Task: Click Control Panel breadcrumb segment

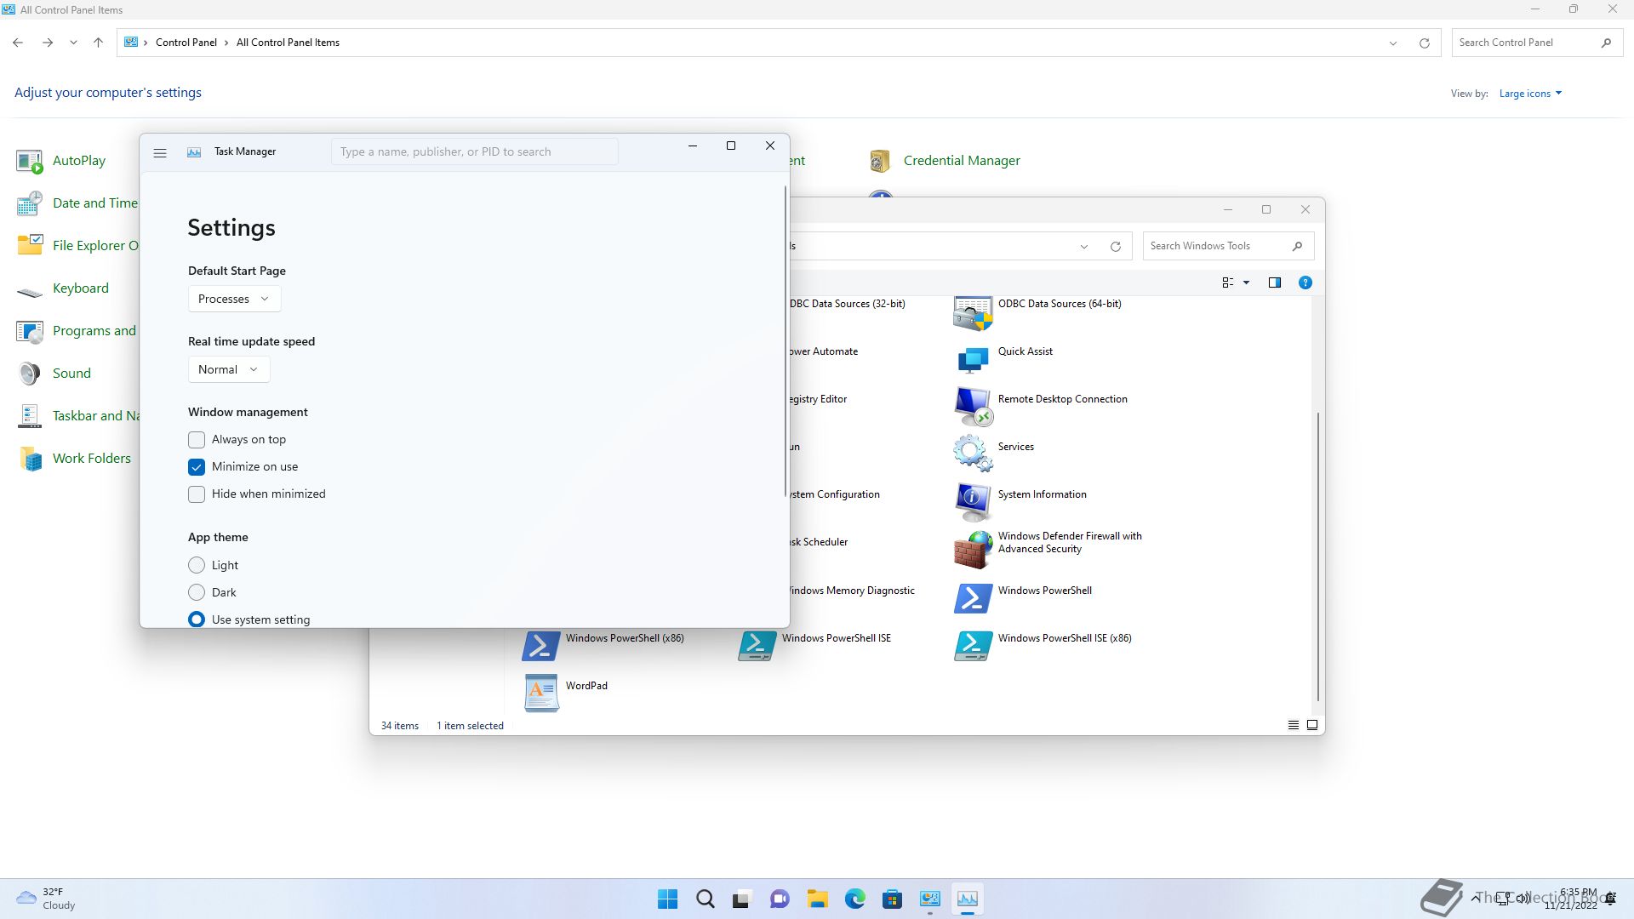Action: pyautogui.click(x=186, y=43)
